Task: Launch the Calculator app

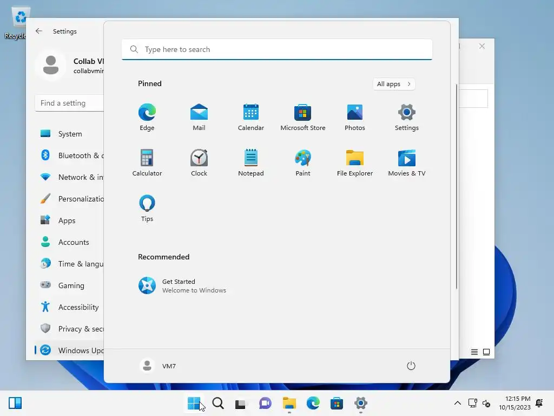Action: [x=147, y=162]
